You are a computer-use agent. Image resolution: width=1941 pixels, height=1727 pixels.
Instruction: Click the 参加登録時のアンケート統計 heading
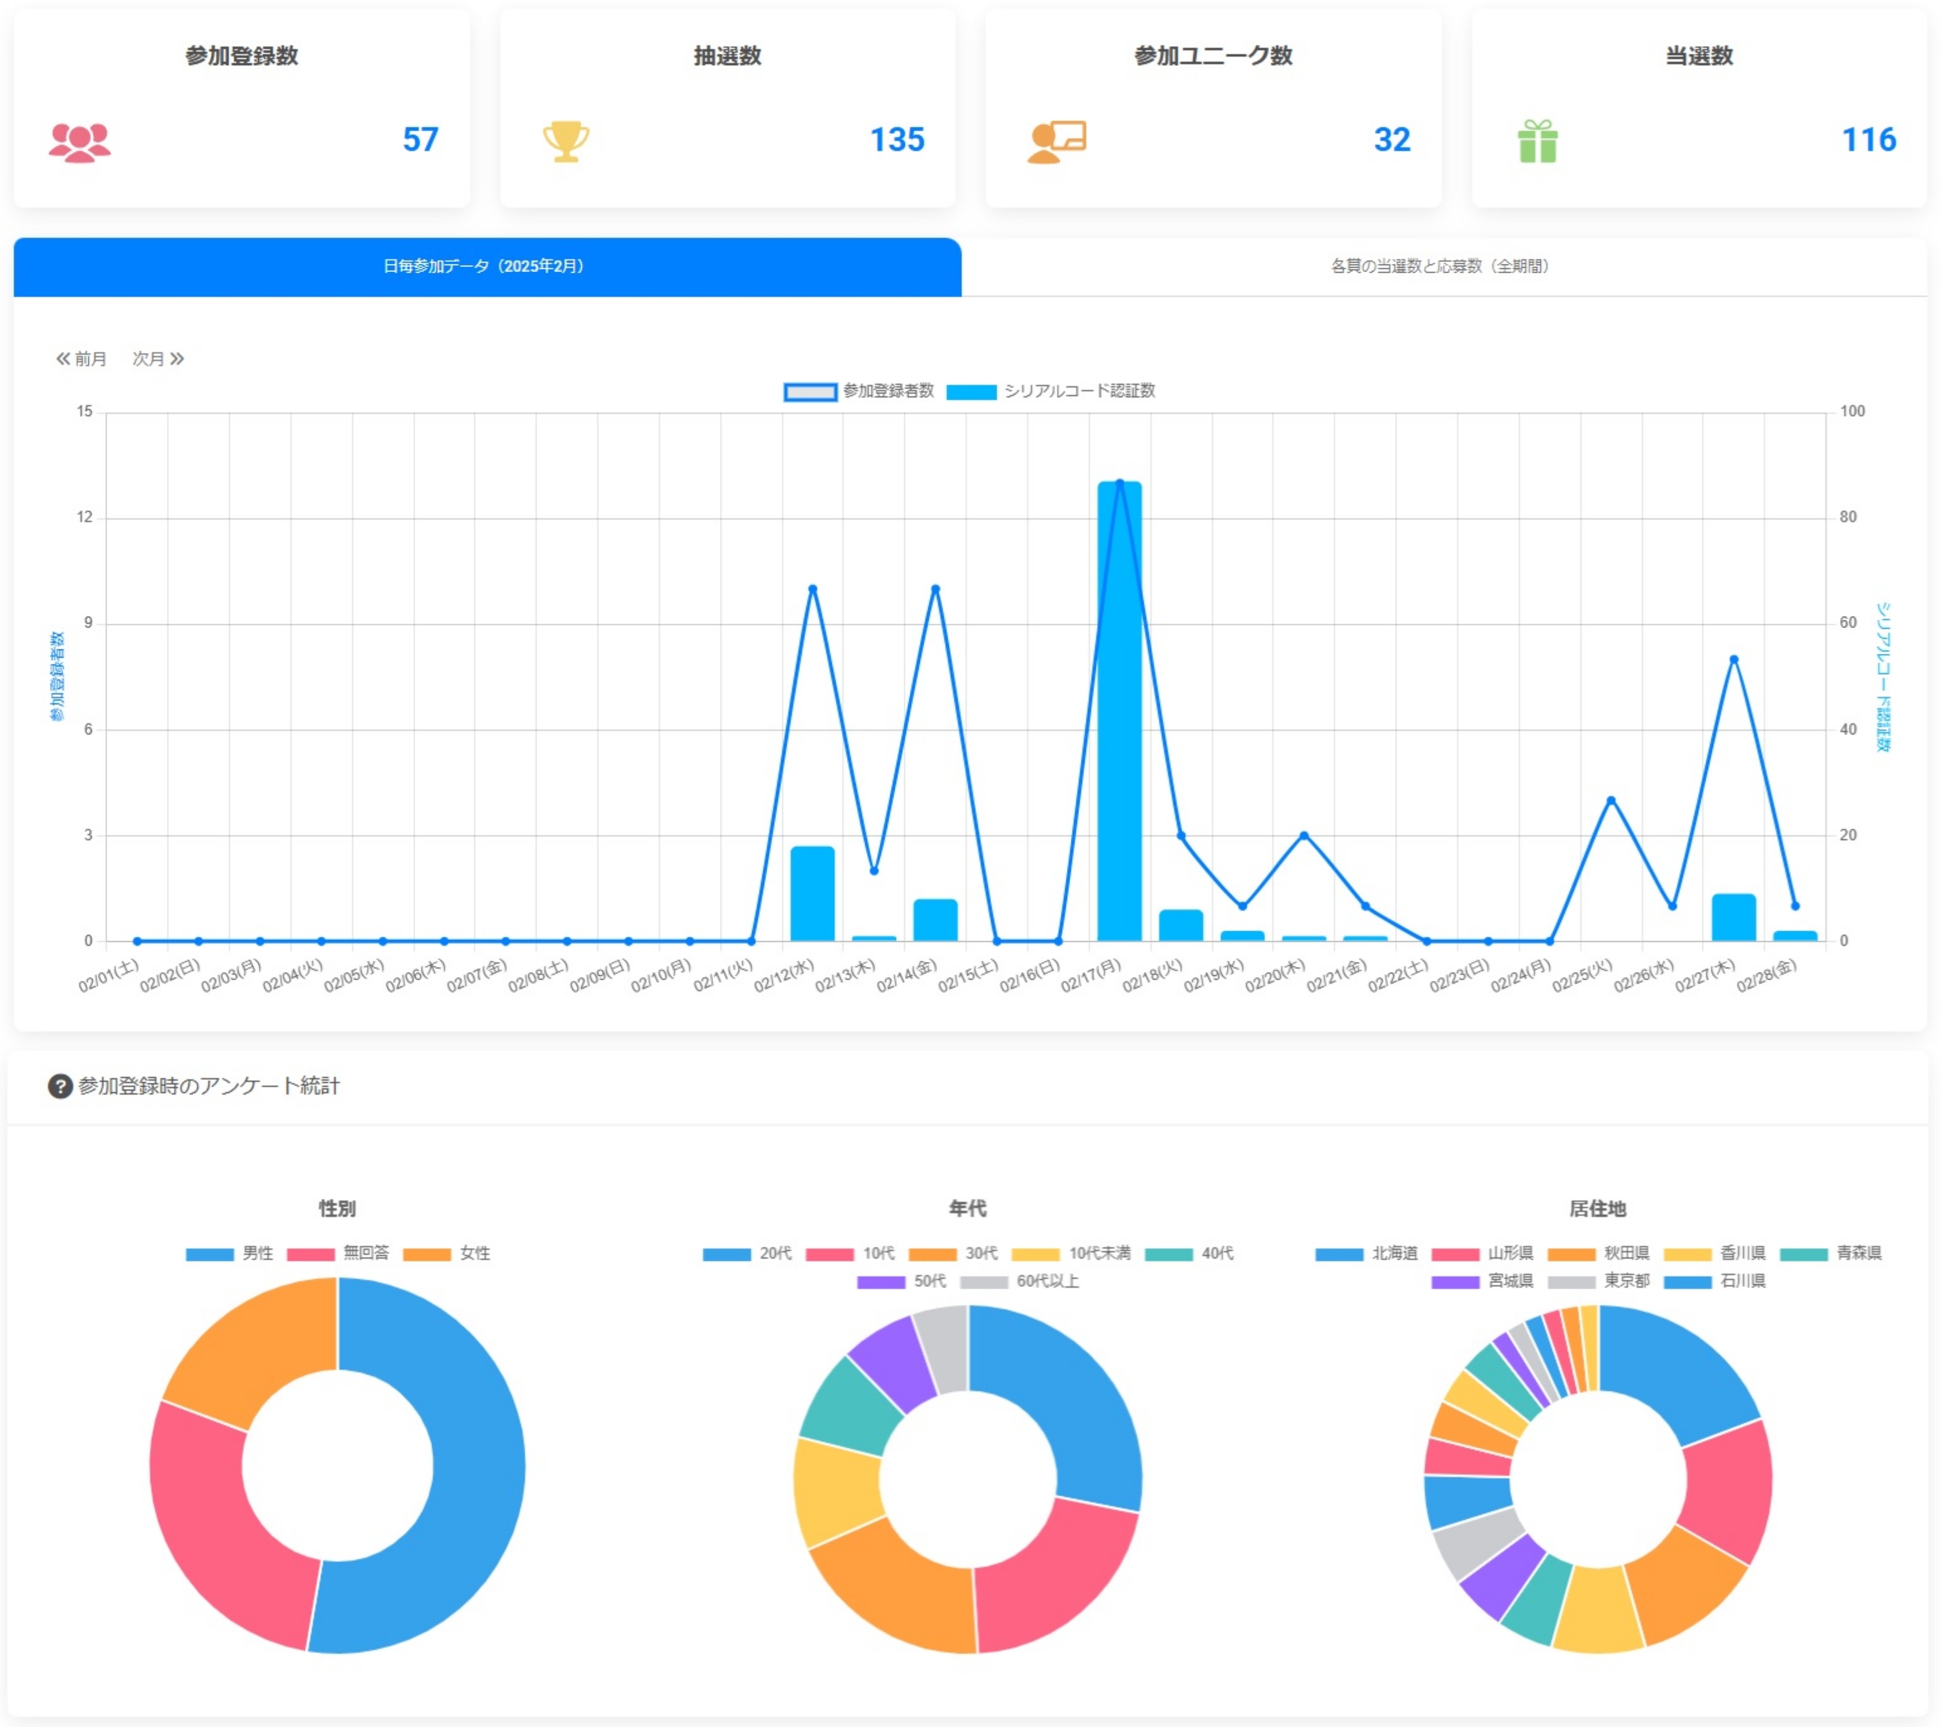tap(209, 1086)
